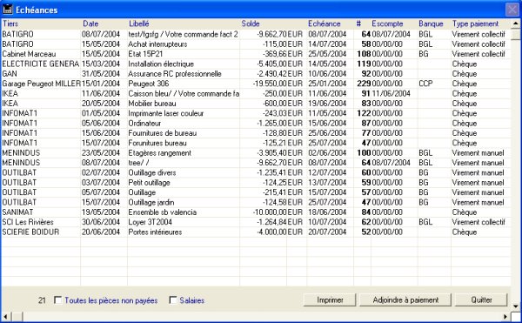Click échéance date 25/01/2004
522x323 pixels.
coord(327,84)
